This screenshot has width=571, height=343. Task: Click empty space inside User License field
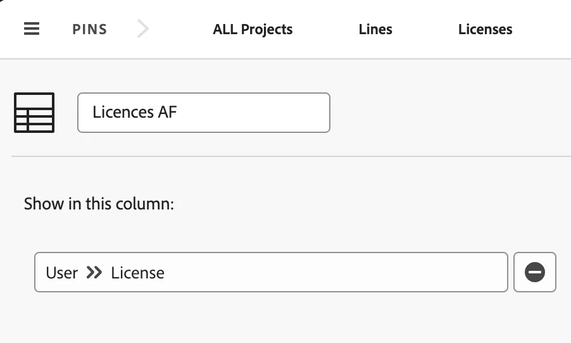(x=348, y=273)
